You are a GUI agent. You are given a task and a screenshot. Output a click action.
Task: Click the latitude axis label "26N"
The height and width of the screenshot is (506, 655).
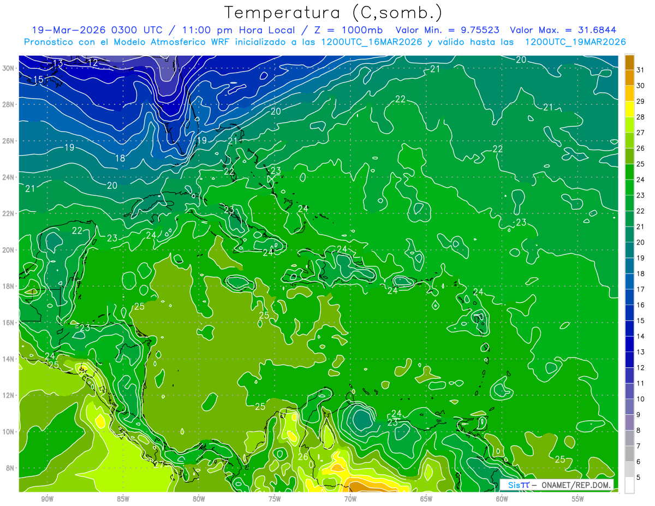click(x=8, y=141)
